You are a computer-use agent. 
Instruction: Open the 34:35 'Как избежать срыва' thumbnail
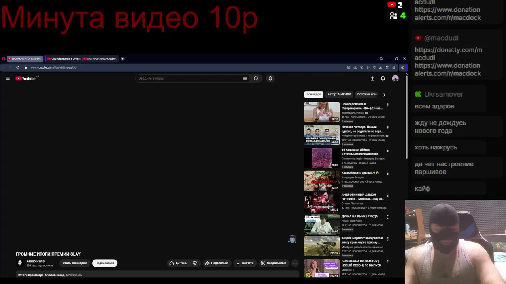pos(322,181)
